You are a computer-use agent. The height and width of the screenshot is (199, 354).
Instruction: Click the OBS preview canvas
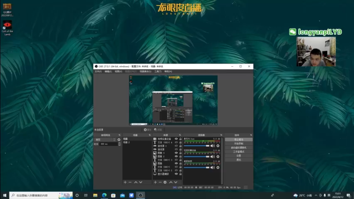pyautogui.click(x=173, y=100)
